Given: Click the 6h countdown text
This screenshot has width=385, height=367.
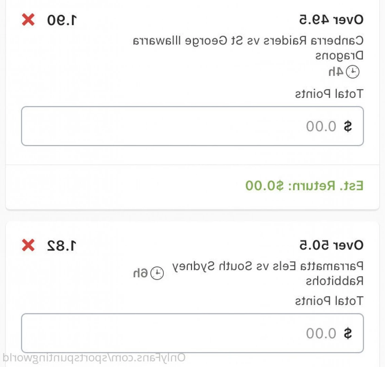Looking at the screenshot, I should pos(141,273).
